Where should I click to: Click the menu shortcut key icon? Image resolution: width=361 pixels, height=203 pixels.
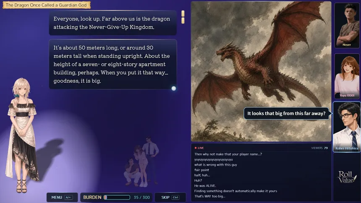[x=68, y=198]
